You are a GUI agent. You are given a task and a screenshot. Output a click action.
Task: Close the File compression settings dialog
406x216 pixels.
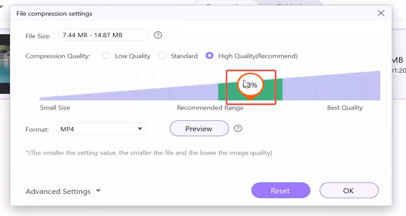[381, 13]
